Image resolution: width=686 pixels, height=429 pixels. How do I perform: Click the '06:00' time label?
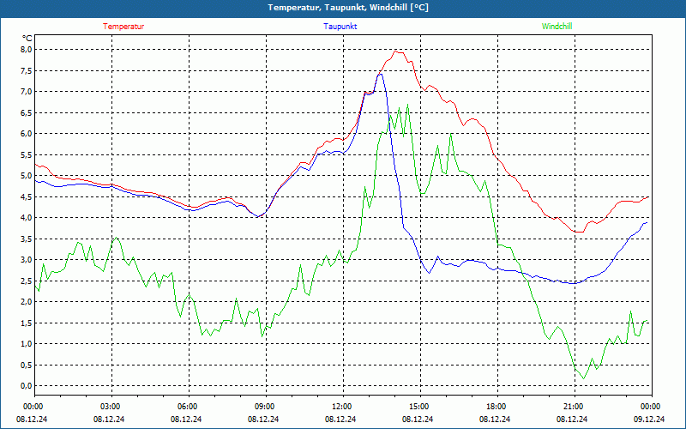pyautogui.click(x=189, y=407)
